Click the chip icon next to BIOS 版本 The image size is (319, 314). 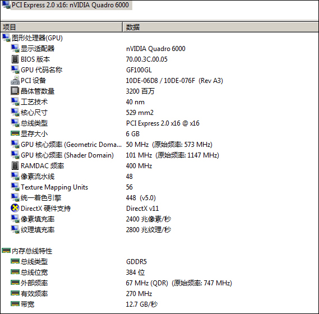pos(15,59)
